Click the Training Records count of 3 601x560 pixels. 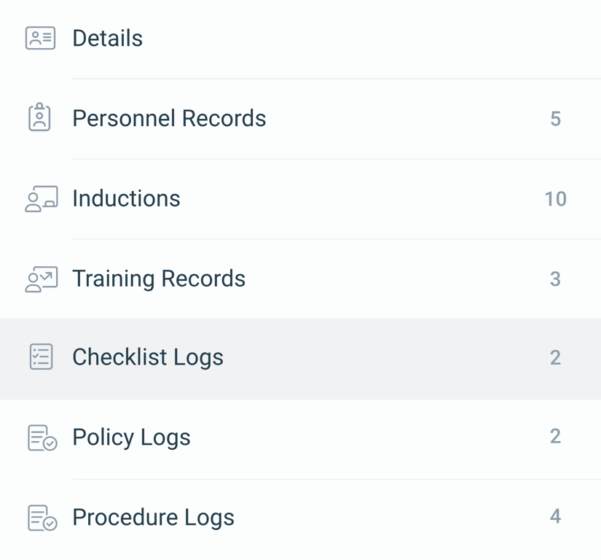tap(556, 278)
